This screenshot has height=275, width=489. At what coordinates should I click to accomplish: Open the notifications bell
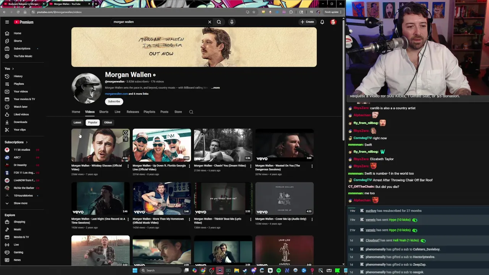click(322, 22)
